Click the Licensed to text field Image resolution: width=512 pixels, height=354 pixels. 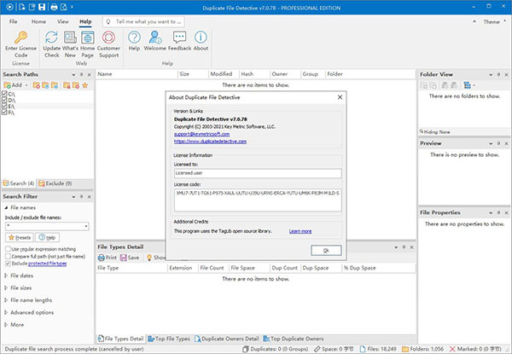tap(256, 174)
